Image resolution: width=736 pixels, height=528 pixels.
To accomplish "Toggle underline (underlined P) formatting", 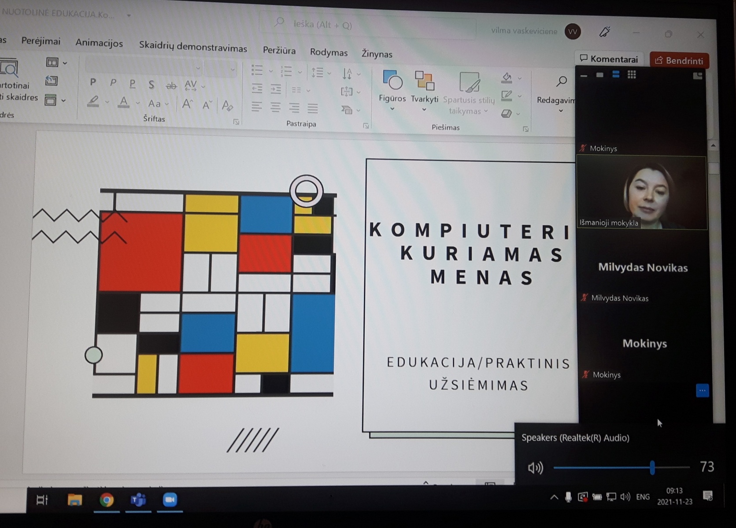I will [x=132, y=83].
